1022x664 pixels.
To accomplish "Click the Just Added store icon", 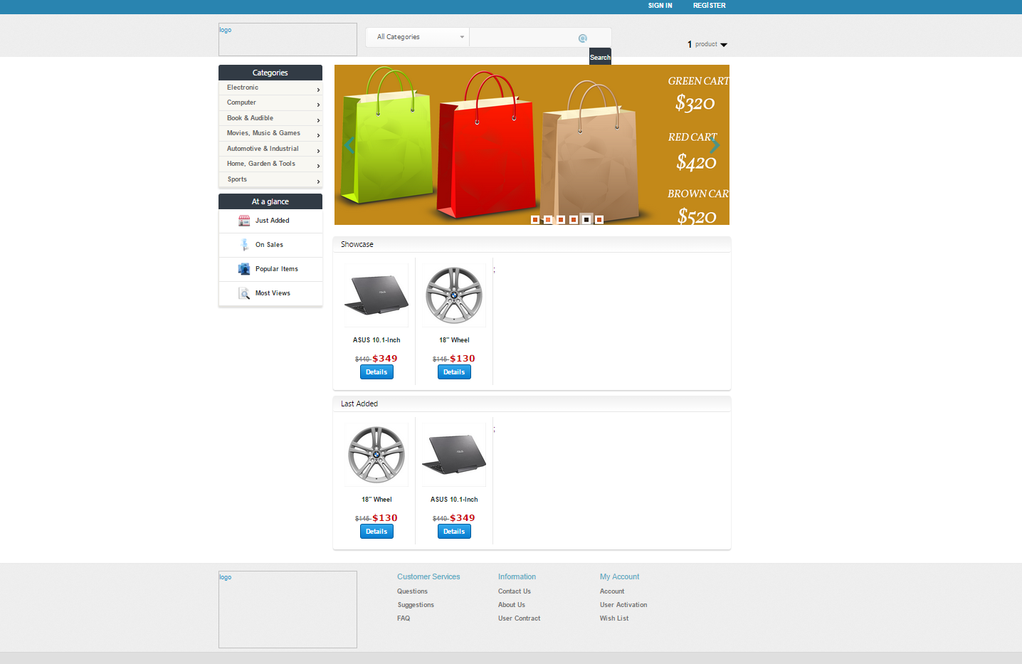I will [x=244, y=221].
